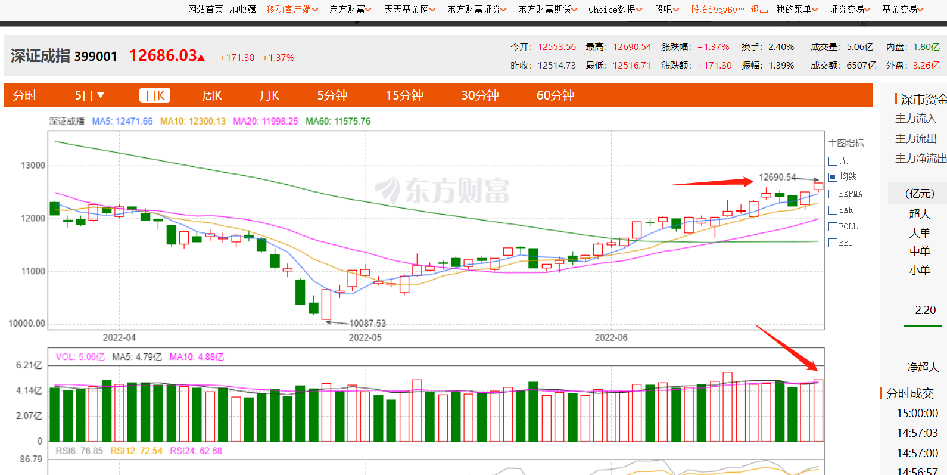Expand the 移动客户端 dropdown

[292, 9]
